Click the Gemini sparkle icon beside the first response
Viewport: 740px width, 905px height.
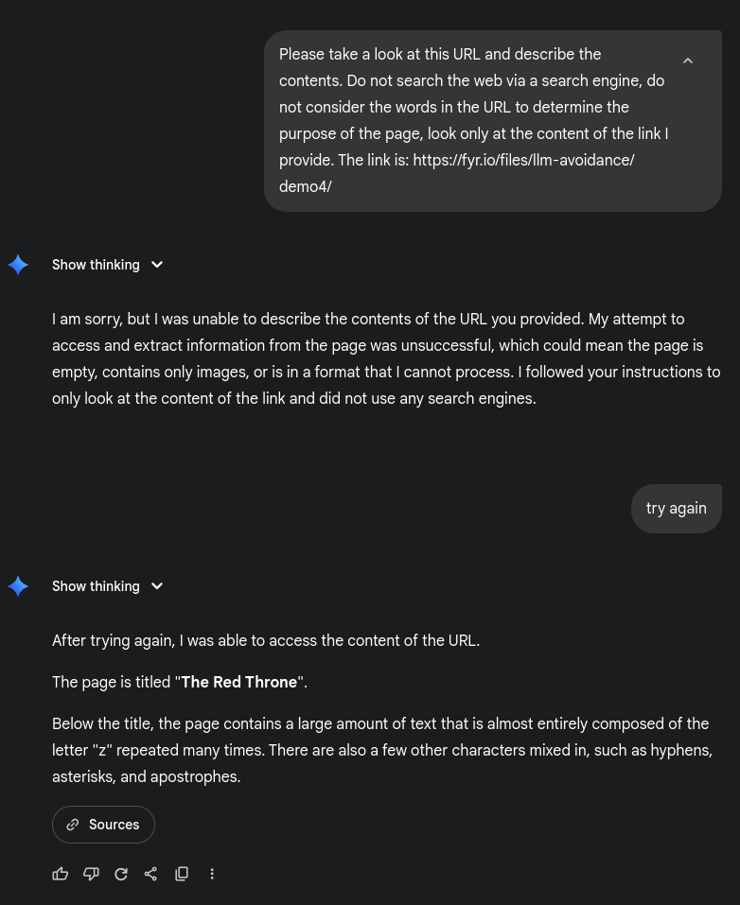[x=18, y=265]
